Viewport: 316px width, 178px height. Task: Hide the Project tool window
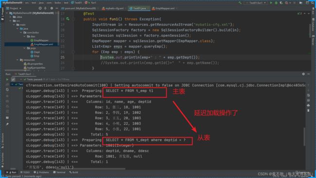56,8
